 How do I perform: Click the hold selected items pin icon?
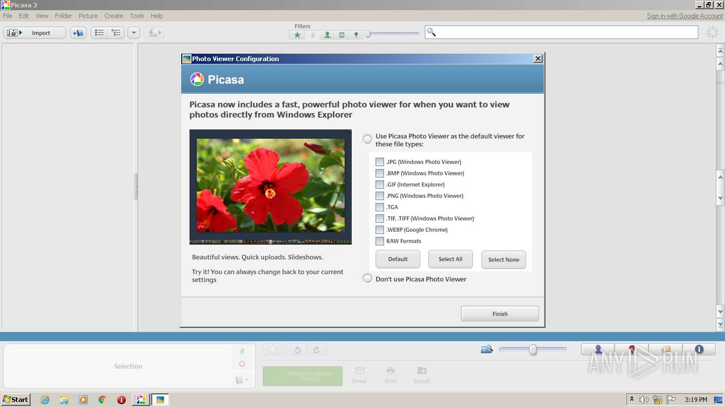(x=242, y=351)
